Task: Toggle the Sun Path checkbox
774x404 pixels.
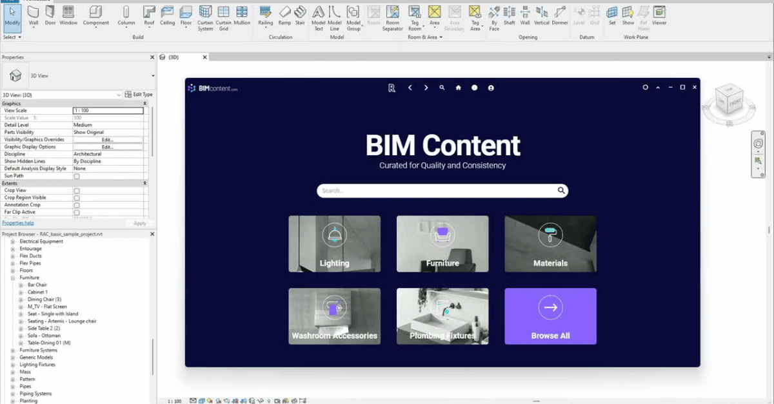Action: point(77,176)
